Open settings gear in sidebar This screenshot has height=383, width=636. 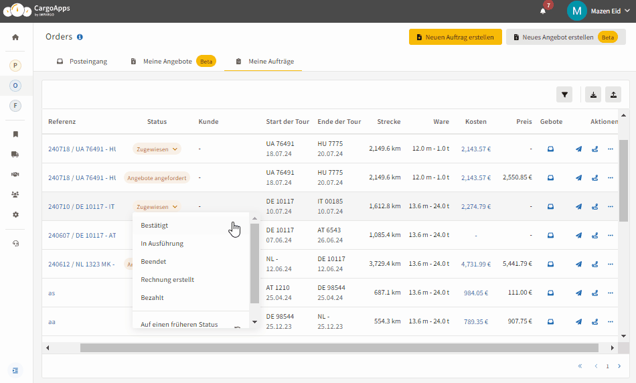[x=15, y=215]
